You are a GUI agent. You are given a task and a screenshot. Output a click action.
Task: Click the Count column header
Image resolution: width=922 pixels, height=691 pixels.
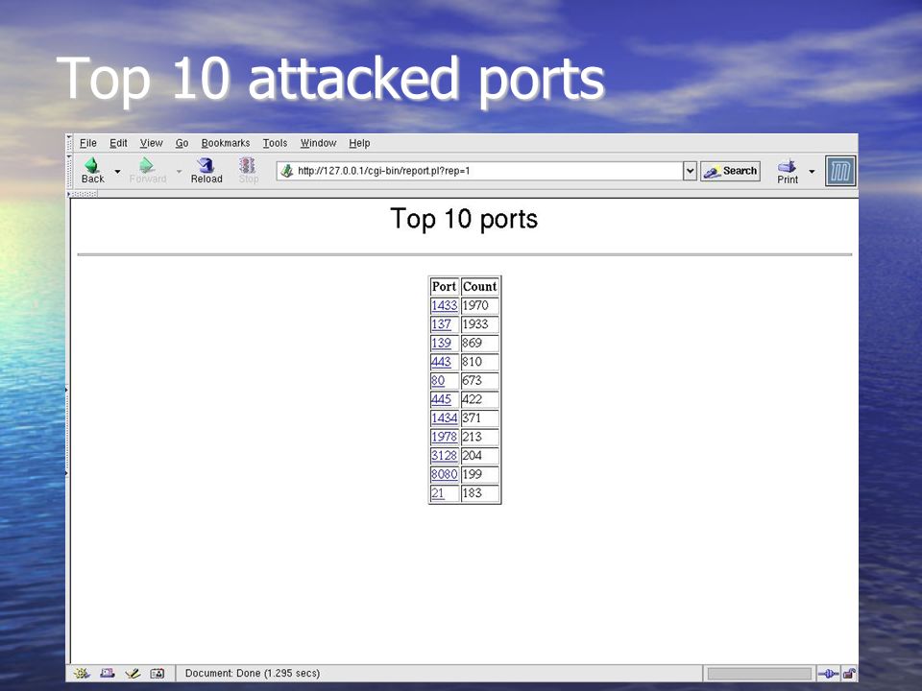click(x=480, y=287)
